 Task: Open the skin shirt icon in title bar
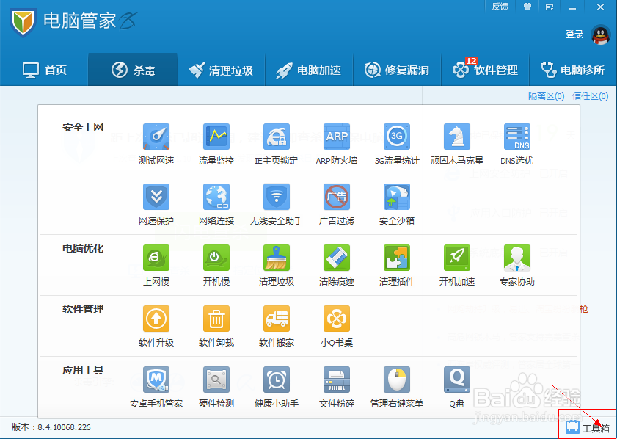527,7
